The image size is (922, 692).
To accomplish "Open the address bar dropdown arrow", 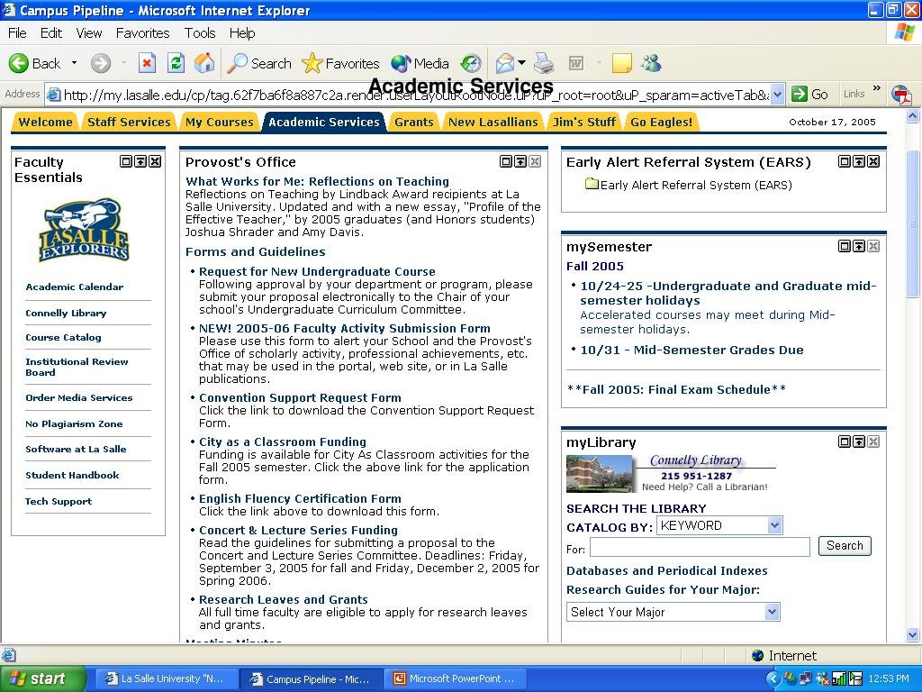I will click(x=777, y=94).
